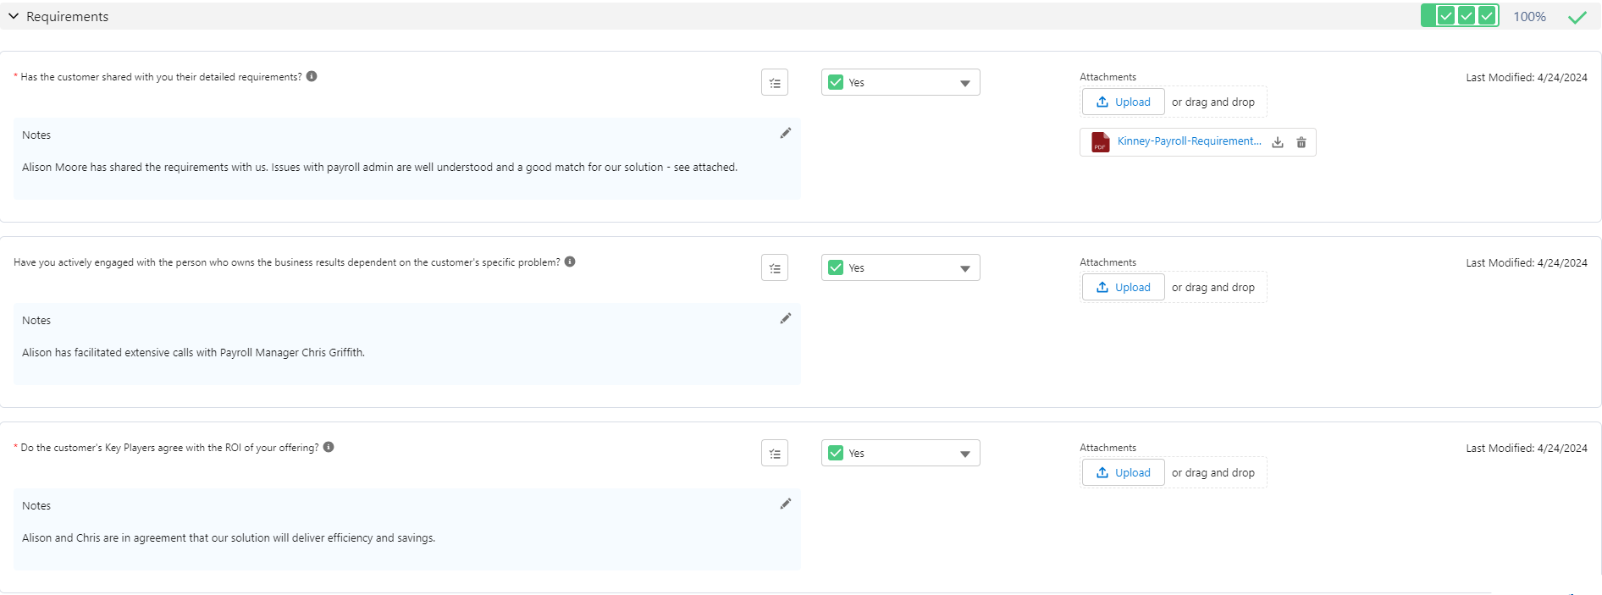
Task: Delete the Kinney-Payroll-Requirements attachment
Action: (x=1301, y=142)
